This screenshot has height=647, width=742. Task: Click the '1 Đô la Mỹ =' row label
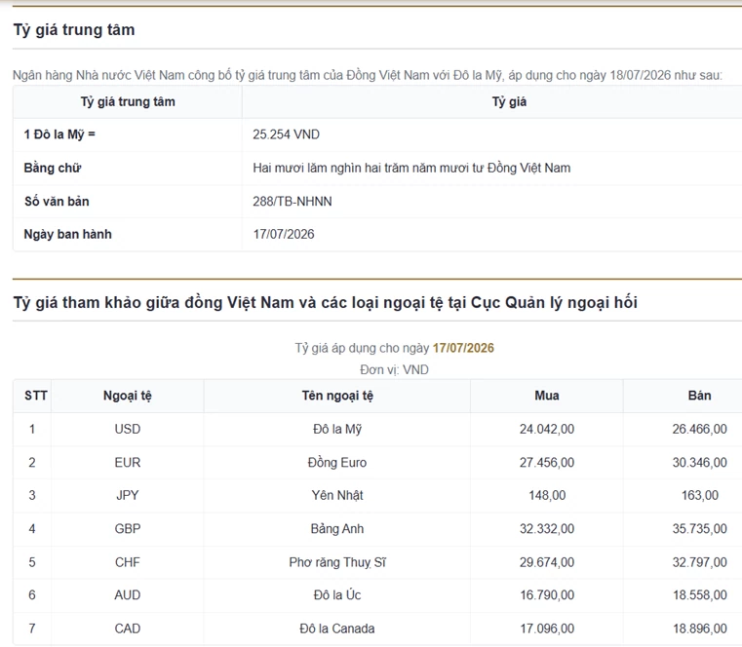59,134
